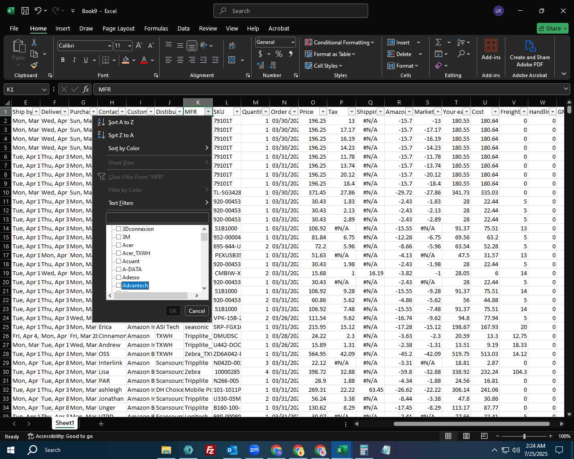Open the Text Filters submenu
The width and height of the screenshot is (574, 459).
click(x=153, y=203)
